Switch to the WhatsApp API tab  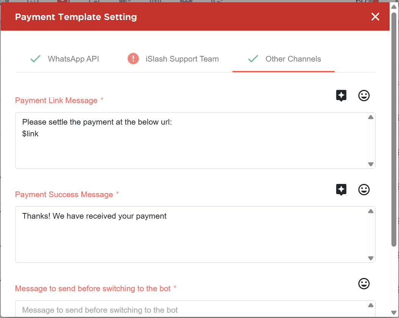coord(64,59)
